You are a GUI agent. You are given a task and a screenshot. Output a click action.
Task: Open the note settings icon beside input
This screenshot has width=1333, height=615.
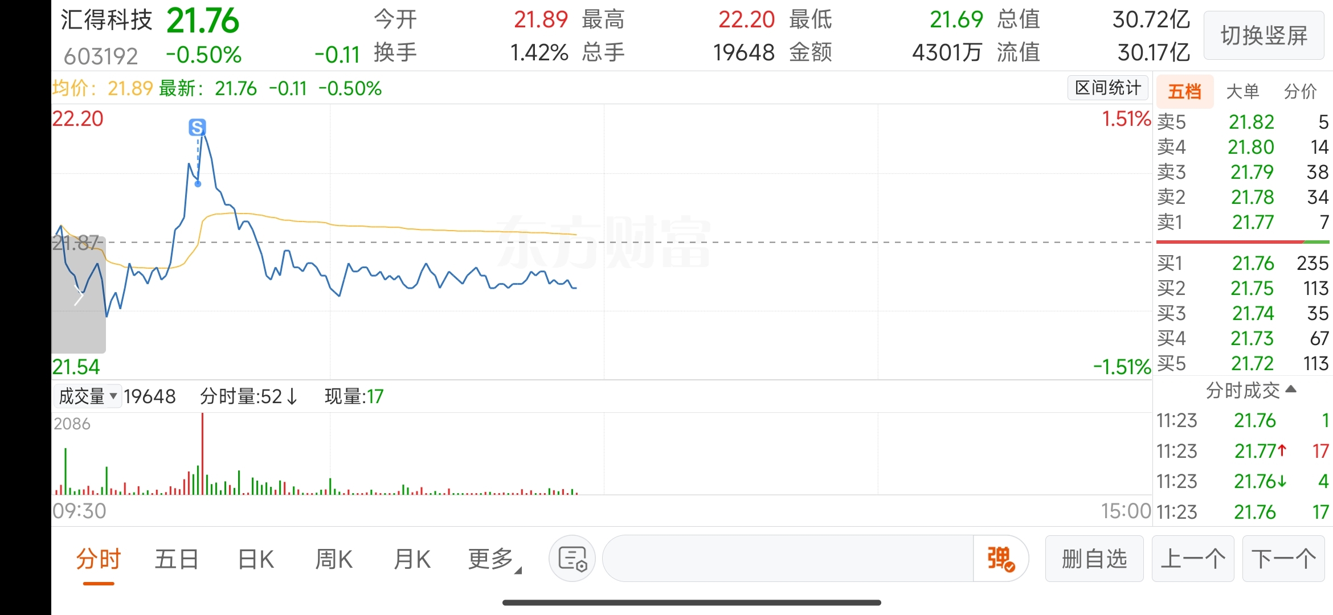[x=573, y=559]
